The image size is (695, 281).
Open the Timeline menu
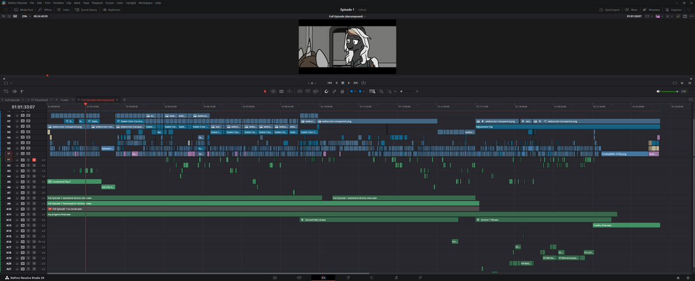[x=58, y=3]
